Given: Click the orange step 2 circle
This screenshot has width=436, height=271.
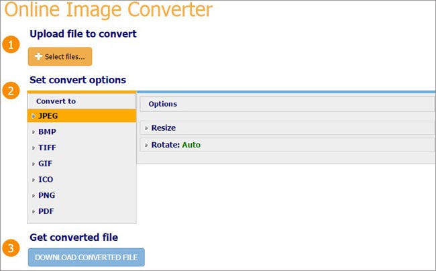Looking at the screenshot, I should click(11, 91).
